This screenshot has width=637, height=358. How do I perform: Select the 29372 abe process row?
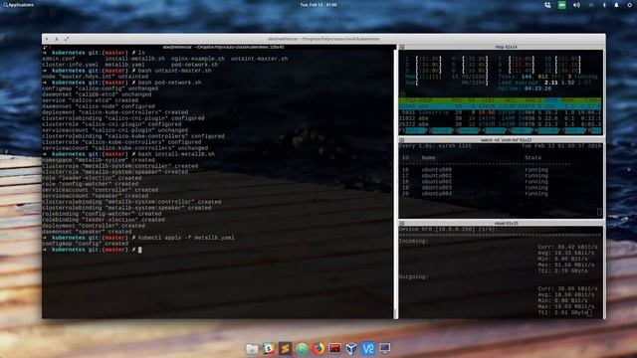[x=501, y=124]
